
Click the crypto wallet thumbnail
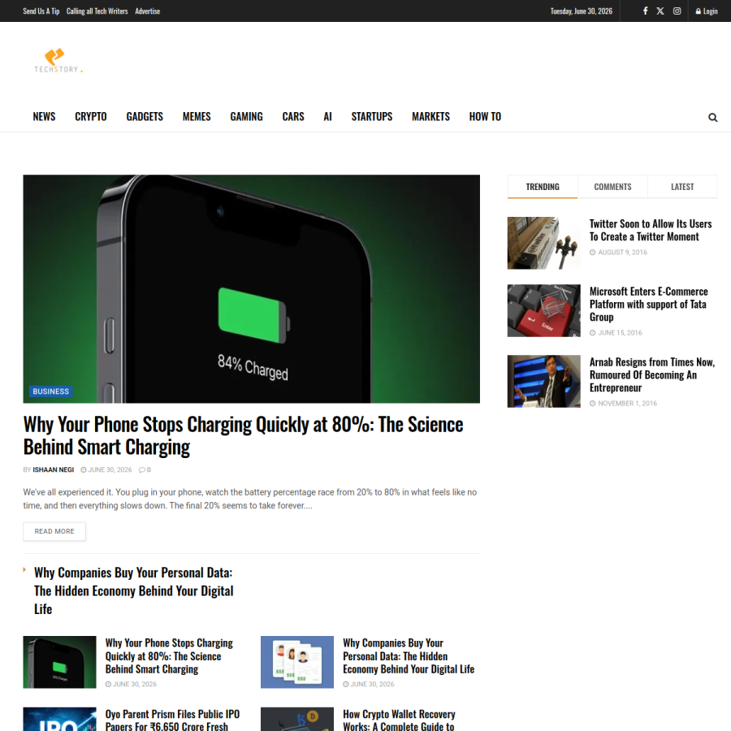tap(297, 719)
